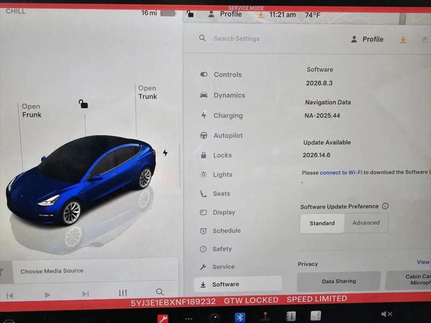Open the charge port with the lightning bolt
The width and height of the screenshot is (431, 323).
(165, 153)
